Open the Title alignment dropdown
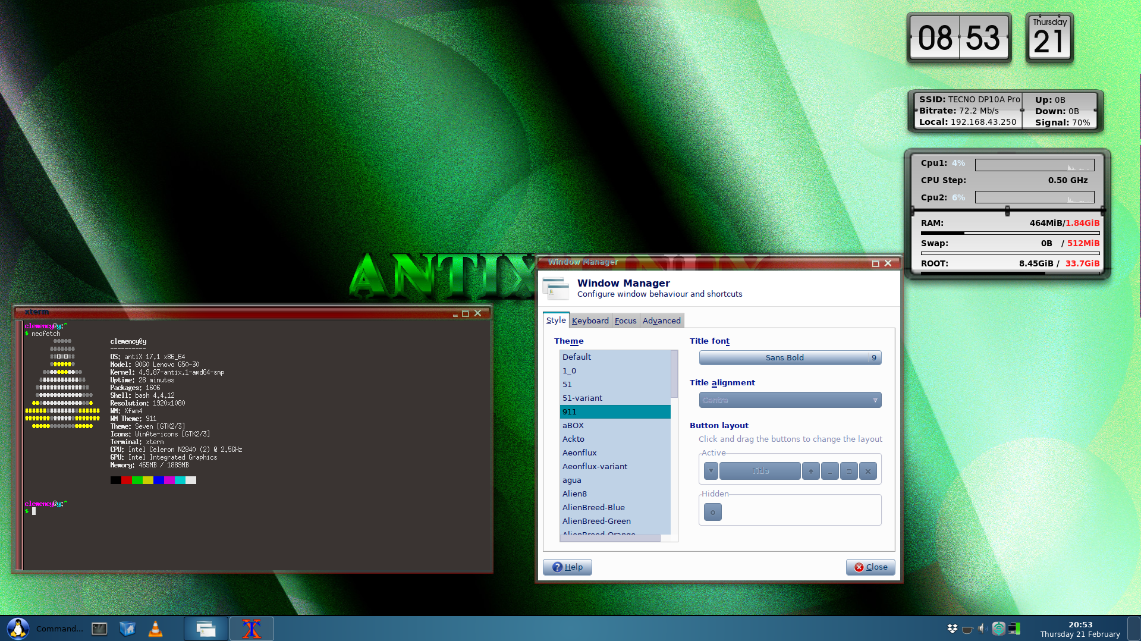 tap(790, 400)
